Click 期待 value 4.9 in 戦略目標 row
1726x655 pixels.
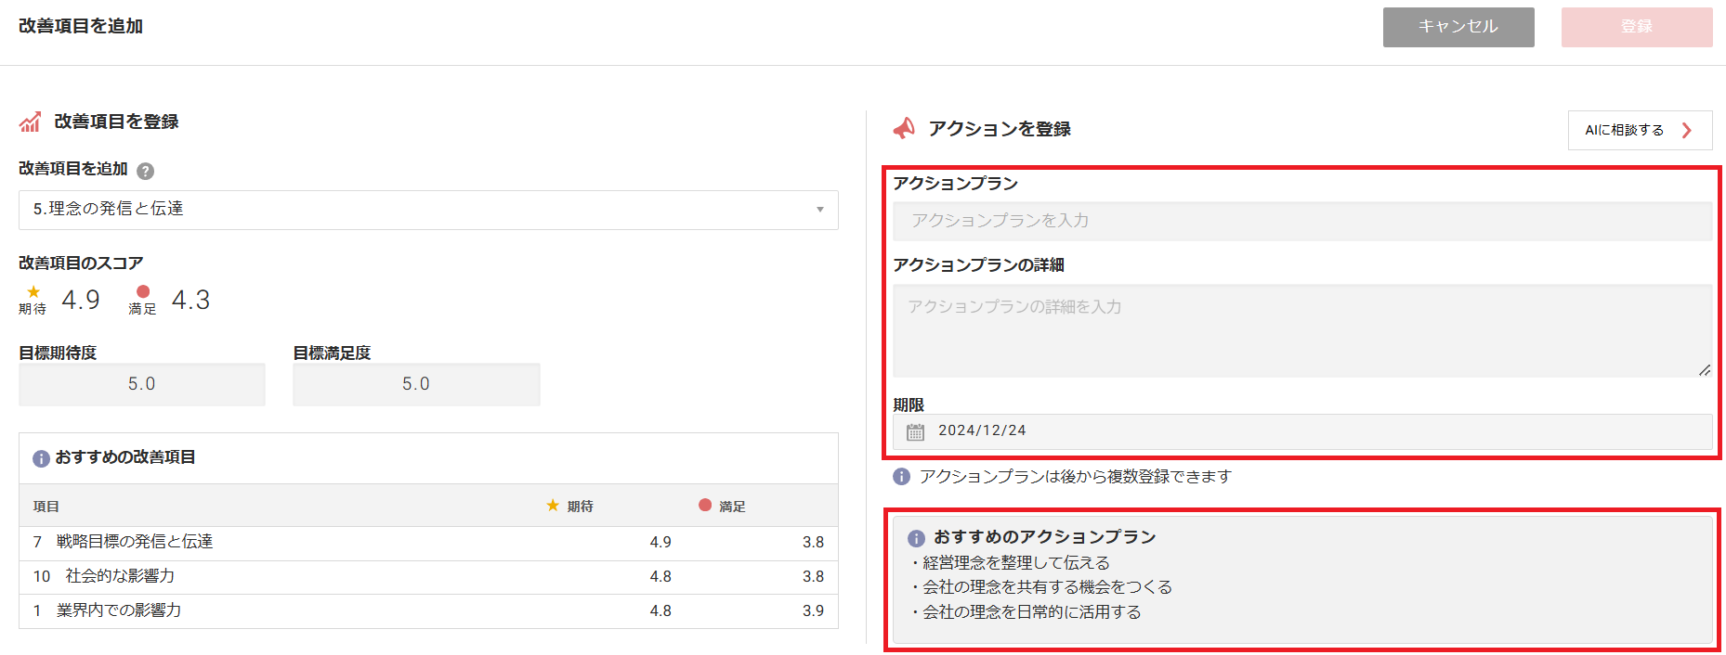click(660, 543)
